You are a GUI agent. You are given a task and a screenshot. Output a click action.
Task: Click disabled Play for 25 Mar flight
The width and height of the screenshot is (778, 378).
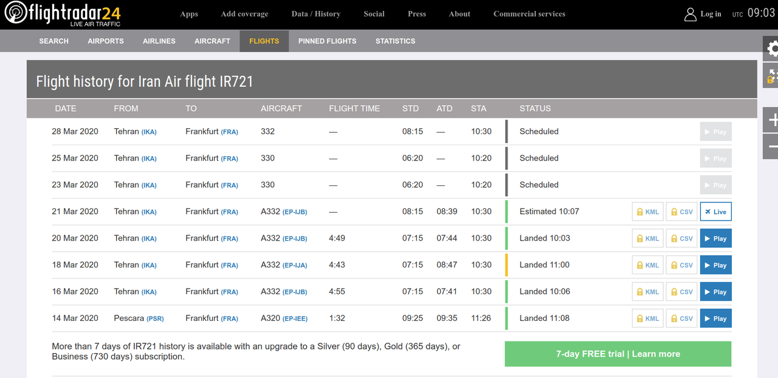[716, 159]
